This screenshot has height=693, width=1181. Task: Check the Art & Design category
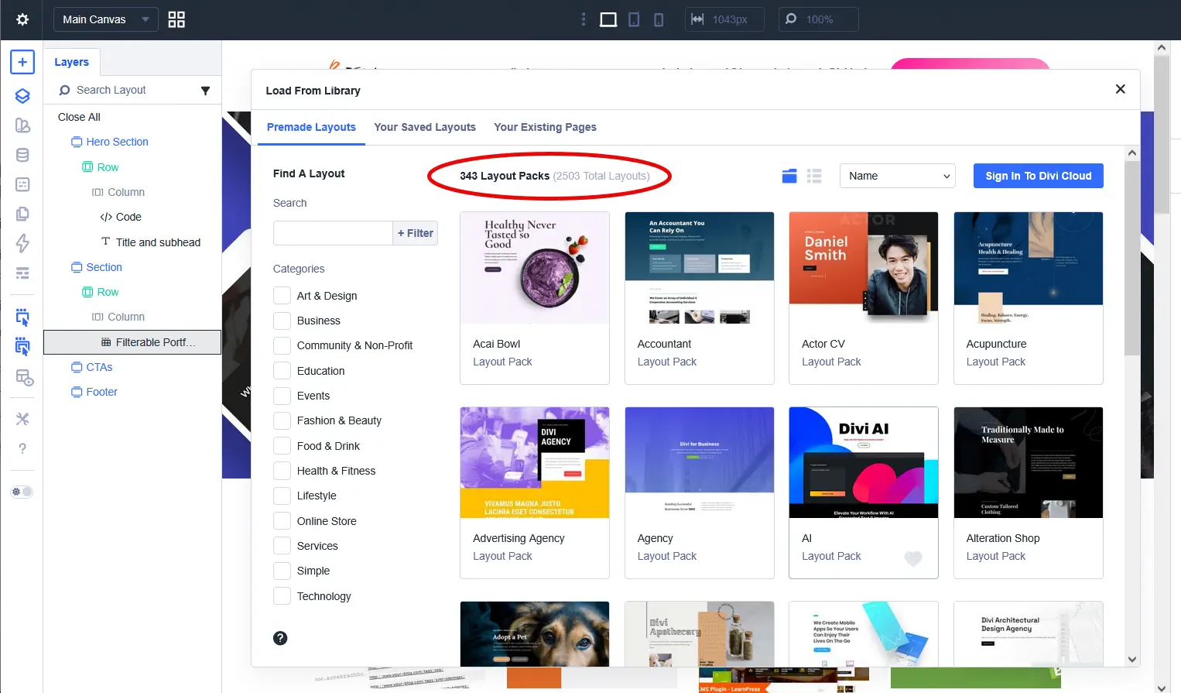(x=282, y=296)
